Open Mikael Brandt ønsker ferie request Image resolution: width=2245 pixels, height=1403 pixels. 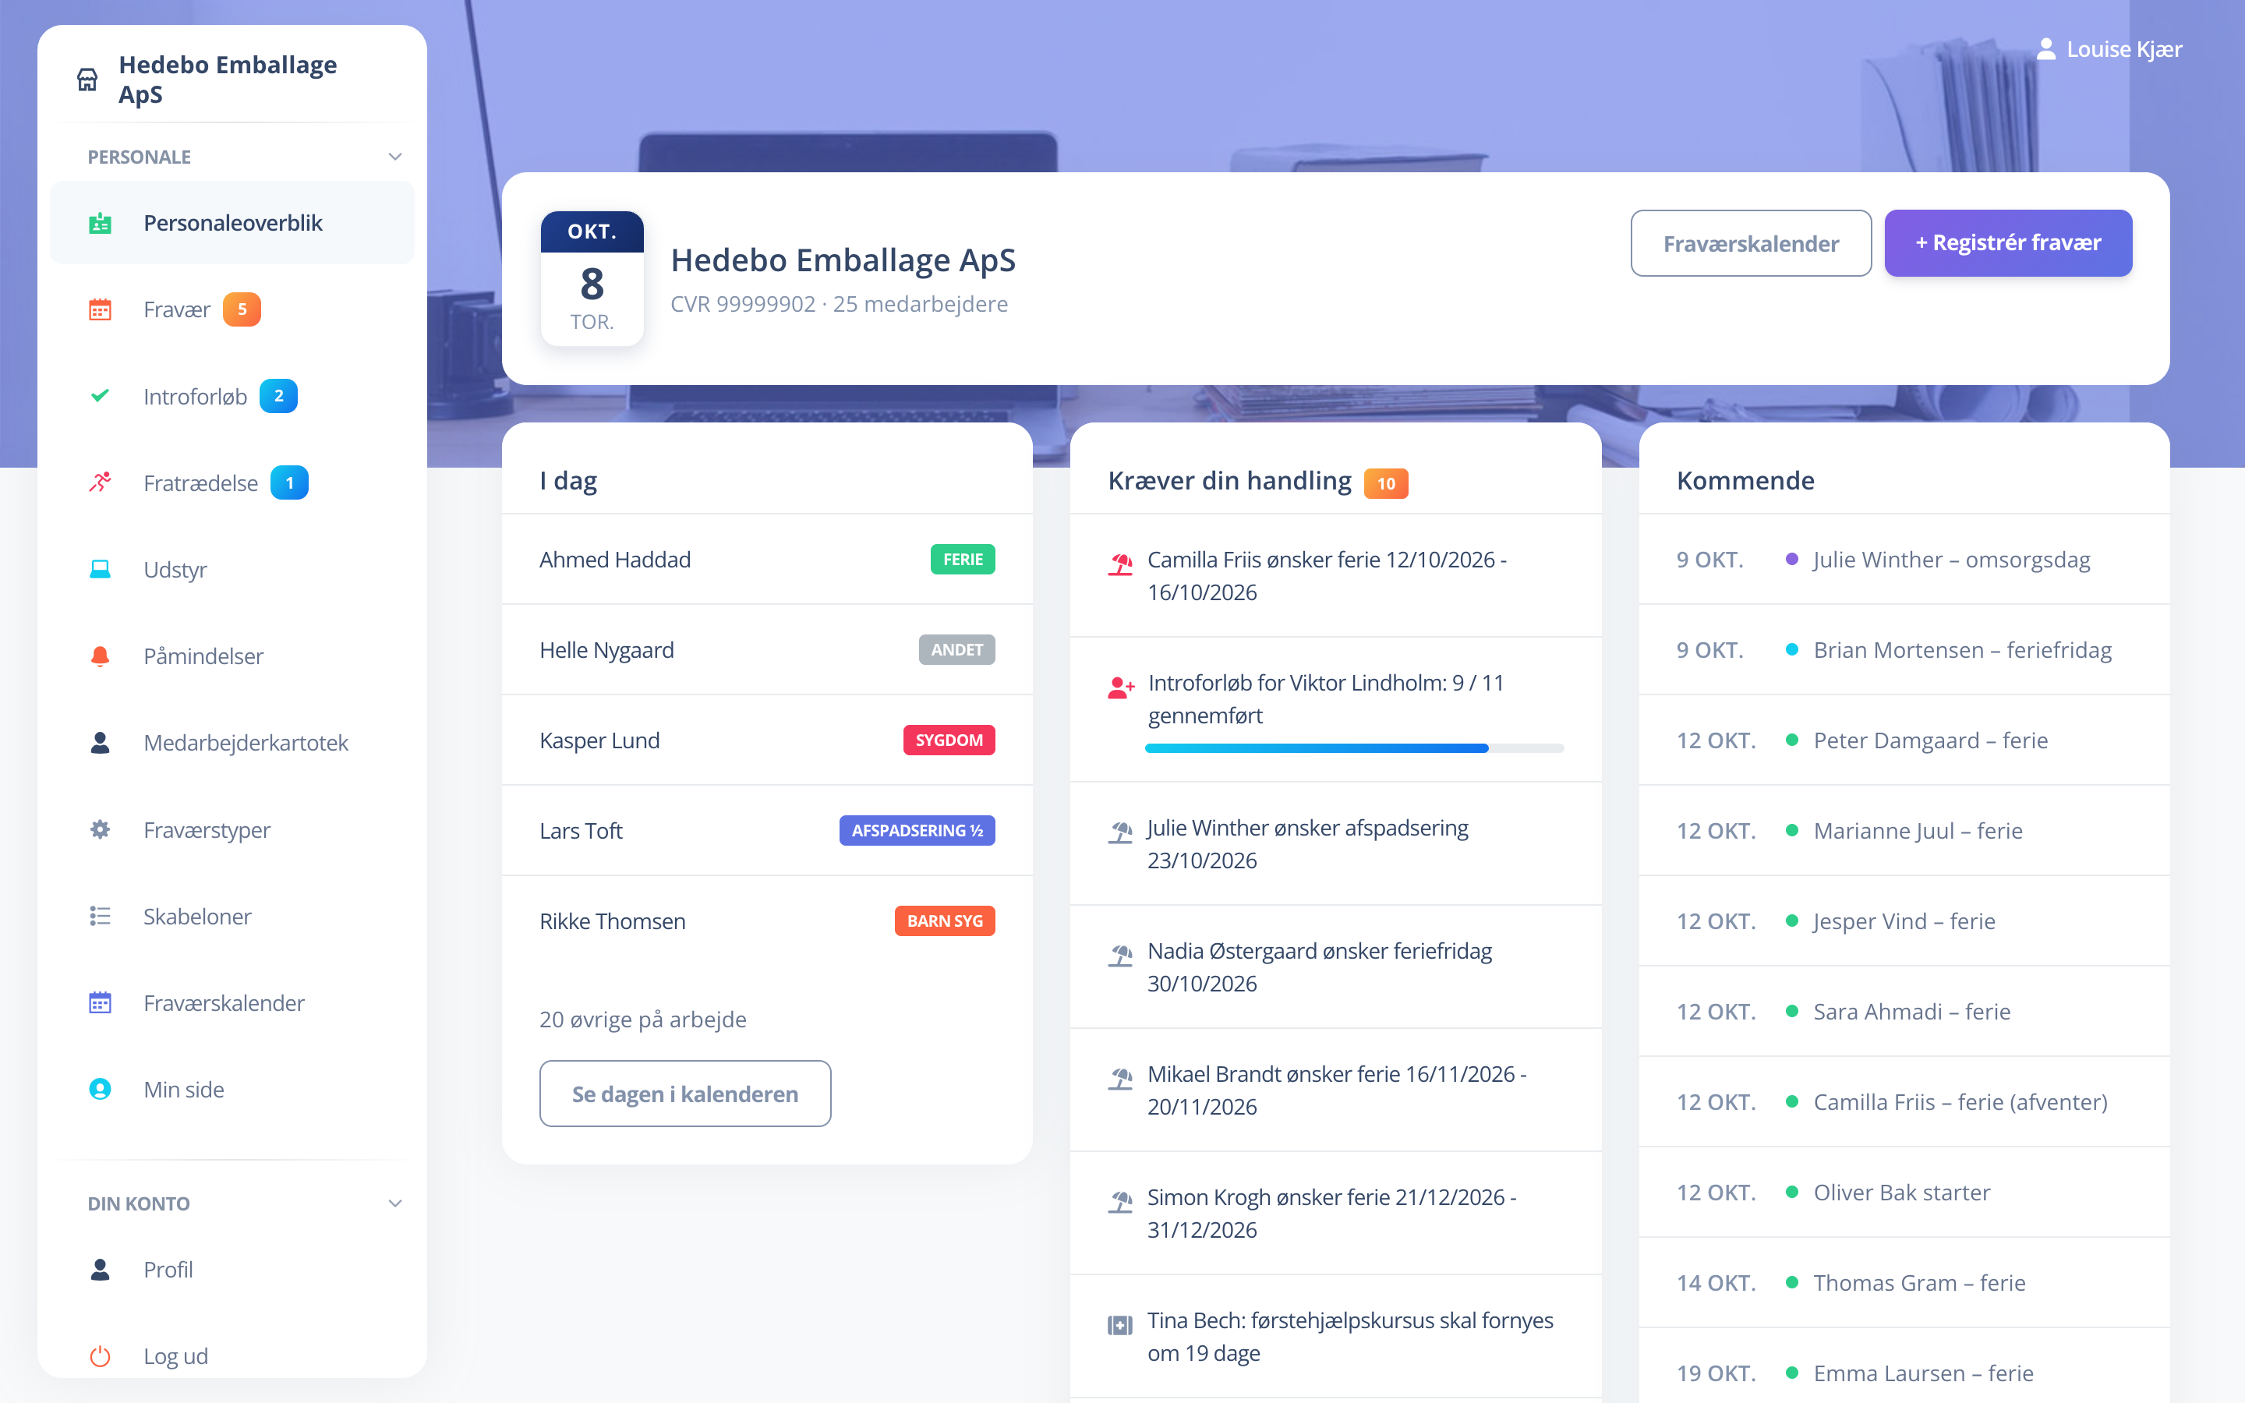(x=1335, y=1090)
